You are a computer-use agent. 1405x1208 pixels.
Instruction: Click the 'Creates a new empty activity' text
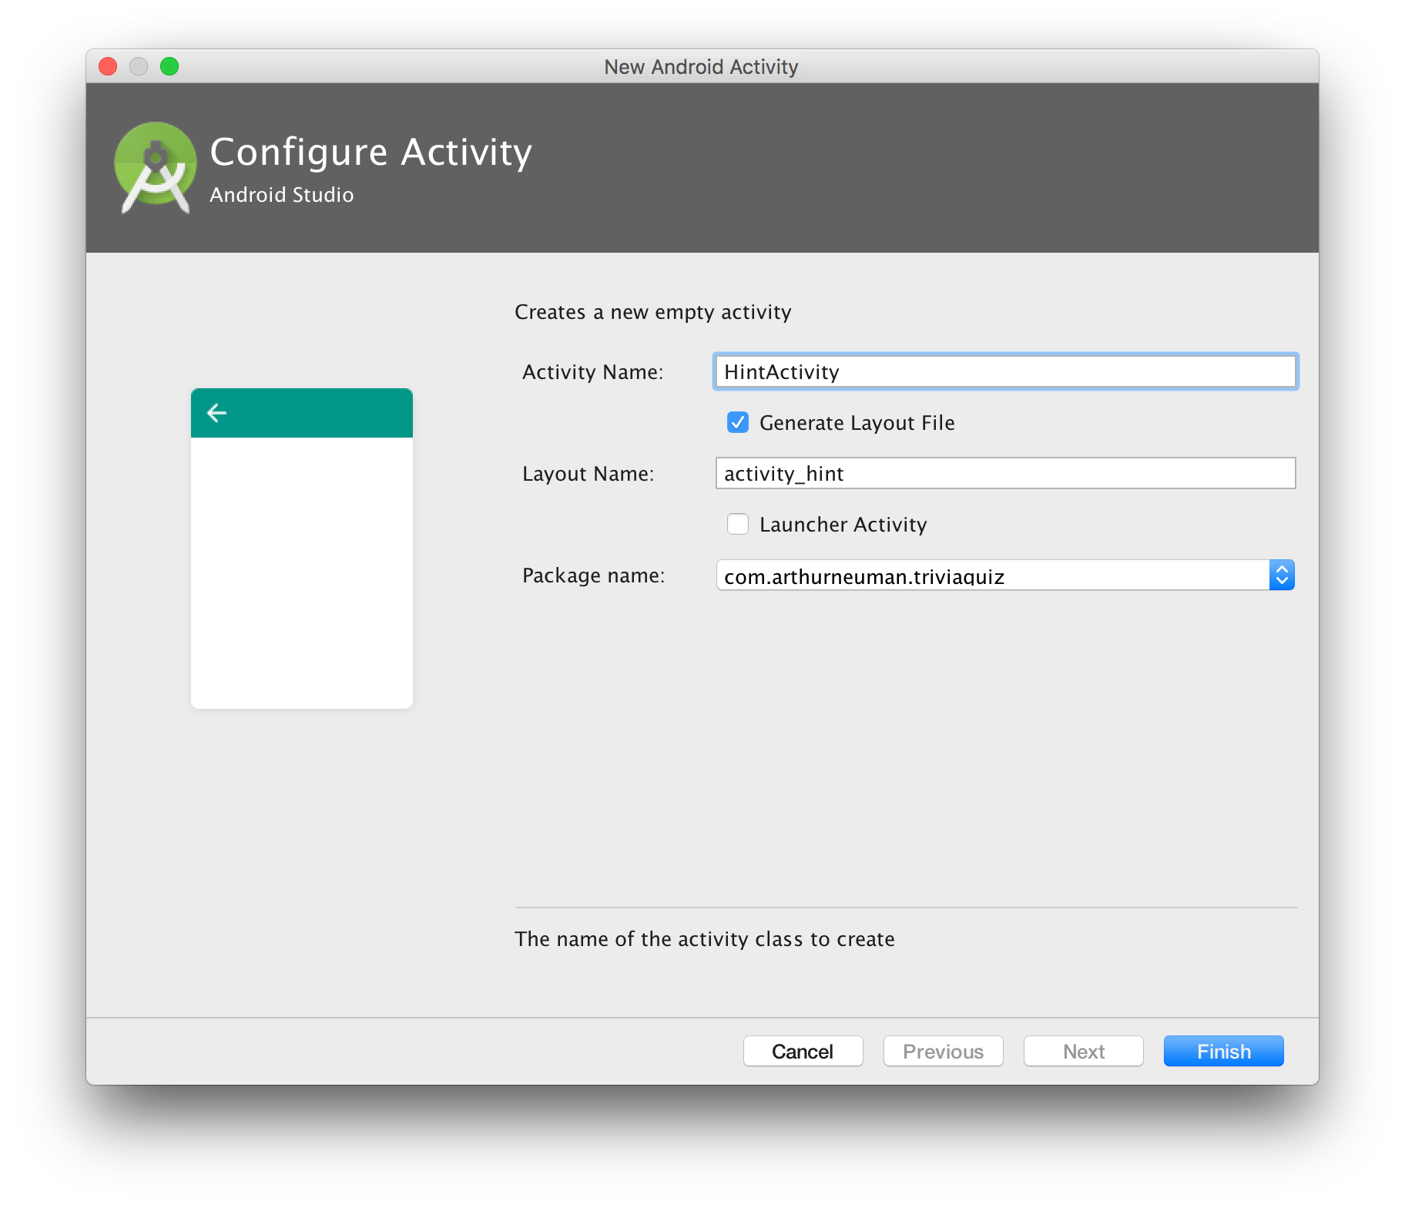[653, 312]
